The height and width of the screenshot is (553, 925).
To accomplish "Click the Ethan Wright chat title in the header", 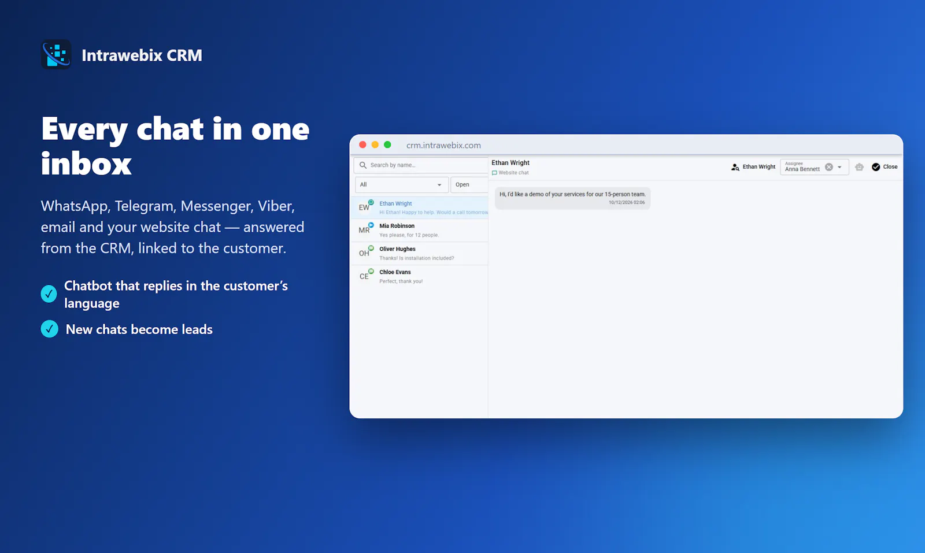I will click(x=510, y=163).
